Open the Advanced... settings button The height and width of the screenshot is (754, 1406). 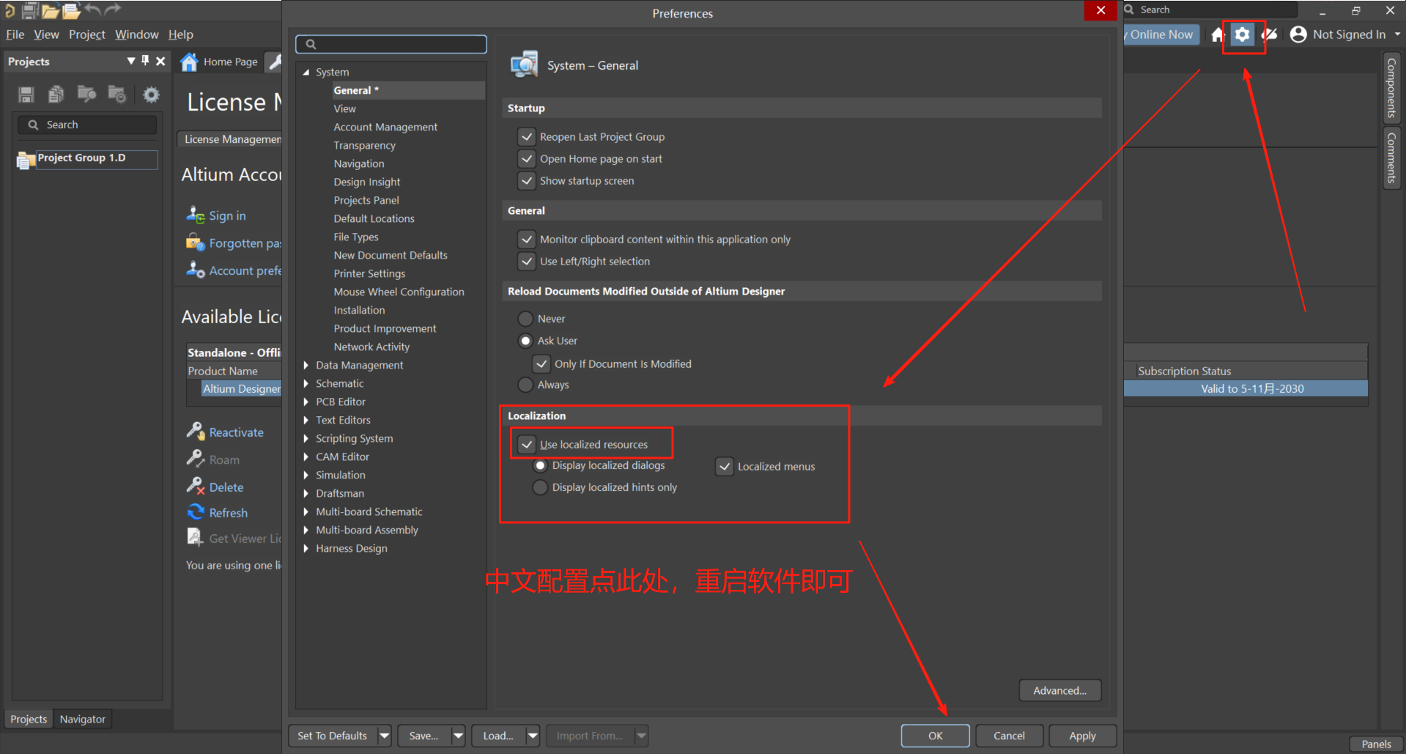1059,690
